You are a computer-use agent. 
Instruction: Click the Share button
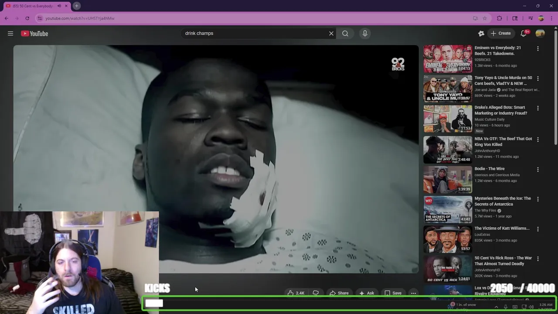pos(339,293)
